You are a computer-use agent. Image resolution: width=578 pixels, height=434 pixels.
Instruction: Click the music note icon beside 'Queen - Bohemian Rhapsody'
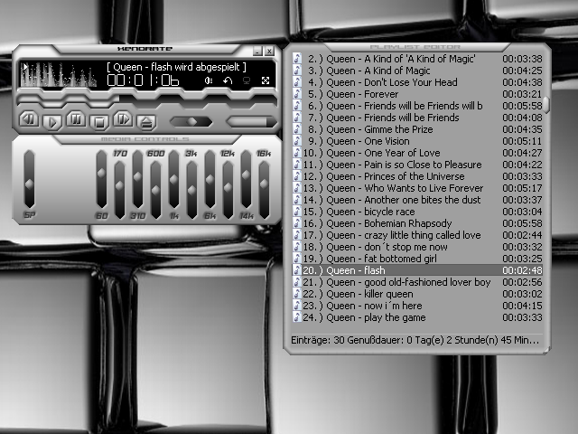(297, 223)
